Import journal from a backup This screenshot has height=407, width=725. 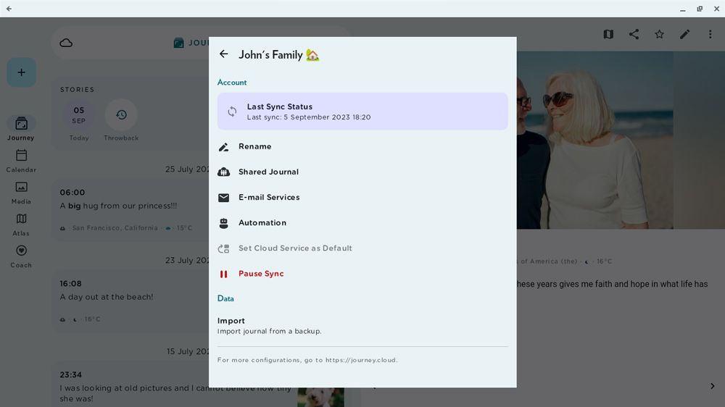point(362,326)
